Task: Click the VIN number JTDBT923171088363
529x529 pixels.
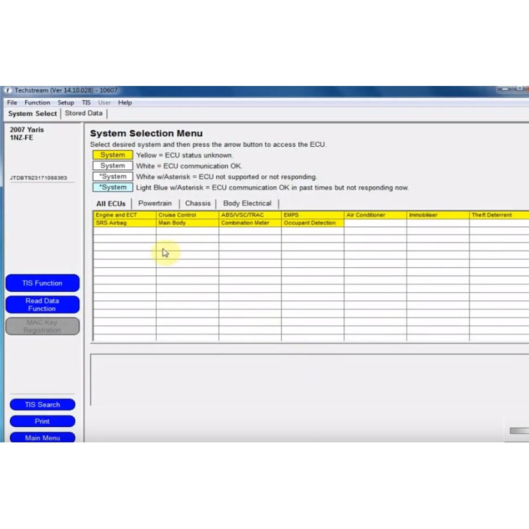Action: (x=38, y=178)
